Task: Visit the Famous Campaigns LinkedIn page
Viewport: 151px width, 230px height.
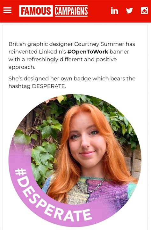Action: coord(114,11)
